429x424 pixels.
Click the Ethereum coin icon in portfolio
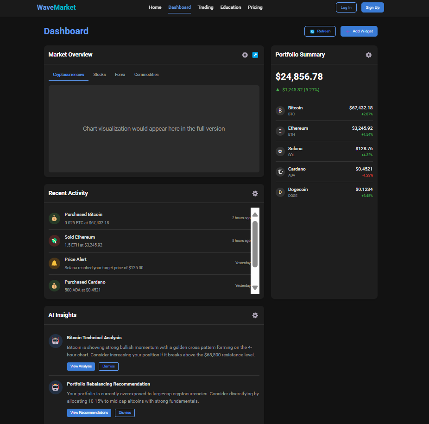coord(280,131)
